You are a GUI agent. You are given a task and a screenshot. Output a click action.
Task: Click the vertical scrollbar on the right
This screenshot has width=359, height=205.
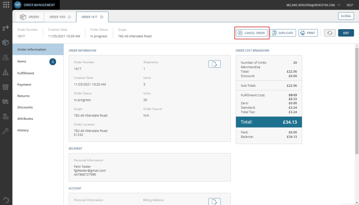click(x=357, y=101)
